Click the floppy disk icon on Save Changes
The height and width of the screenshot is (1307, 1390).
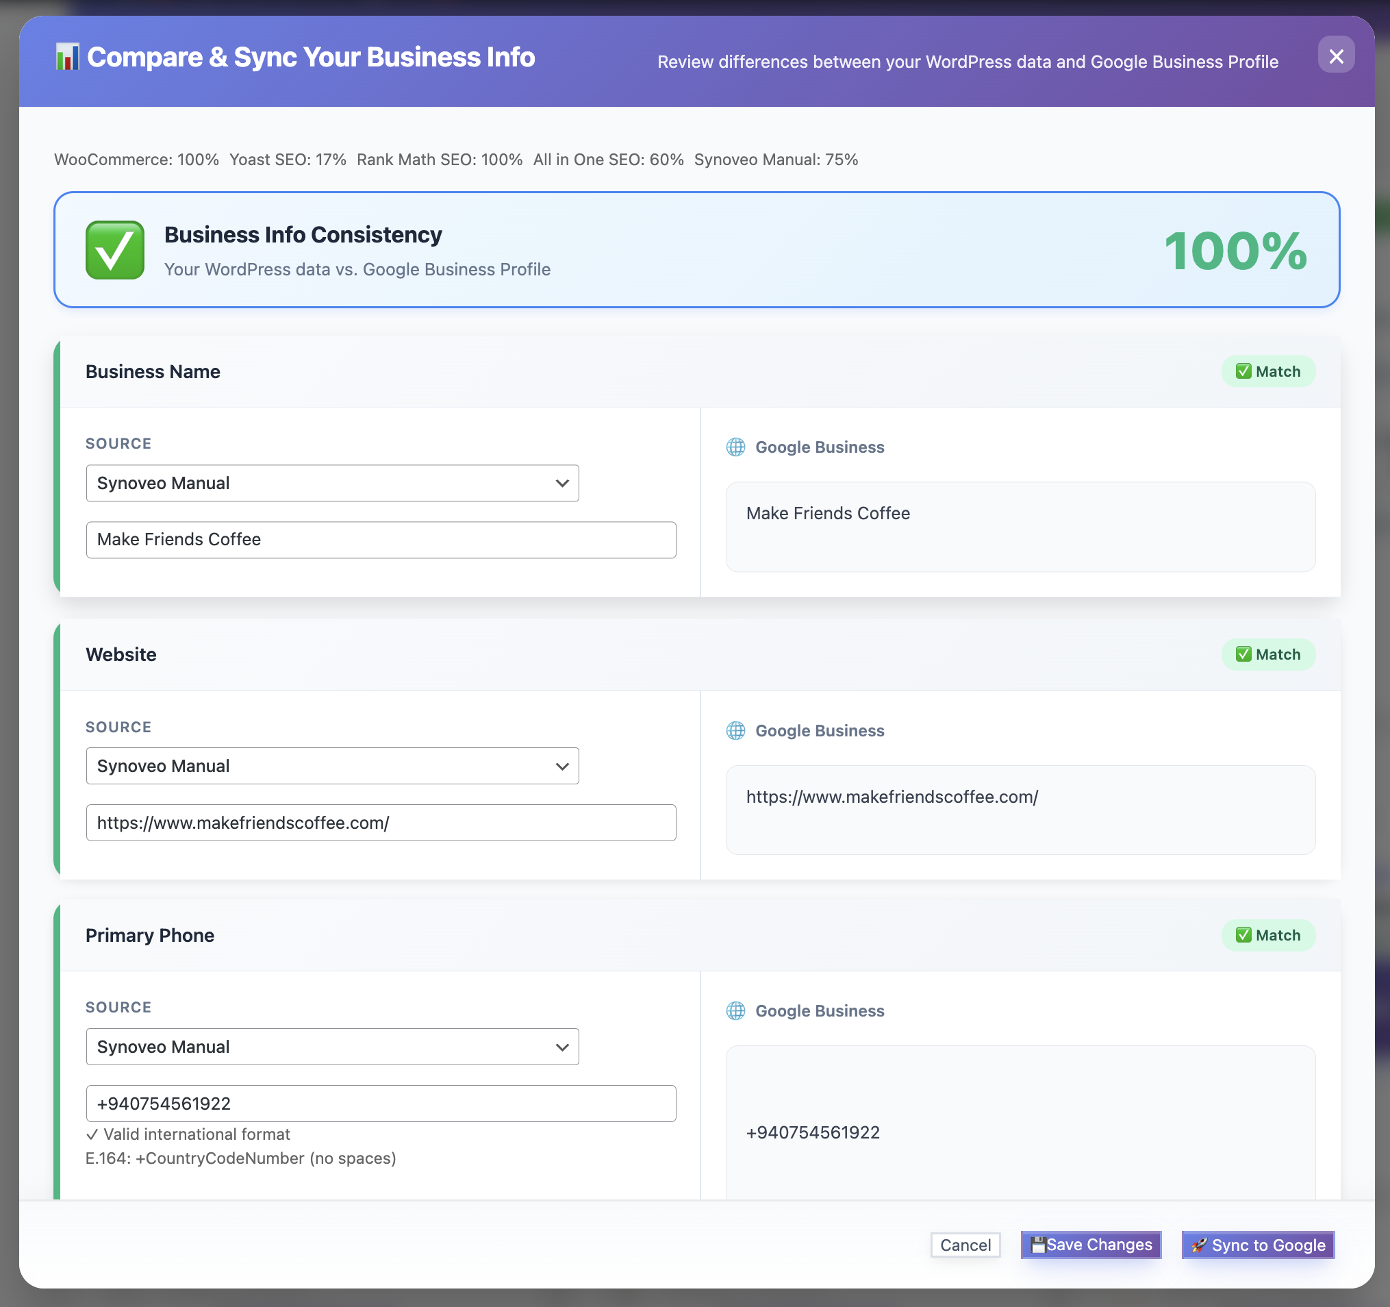(1039, 1245)
